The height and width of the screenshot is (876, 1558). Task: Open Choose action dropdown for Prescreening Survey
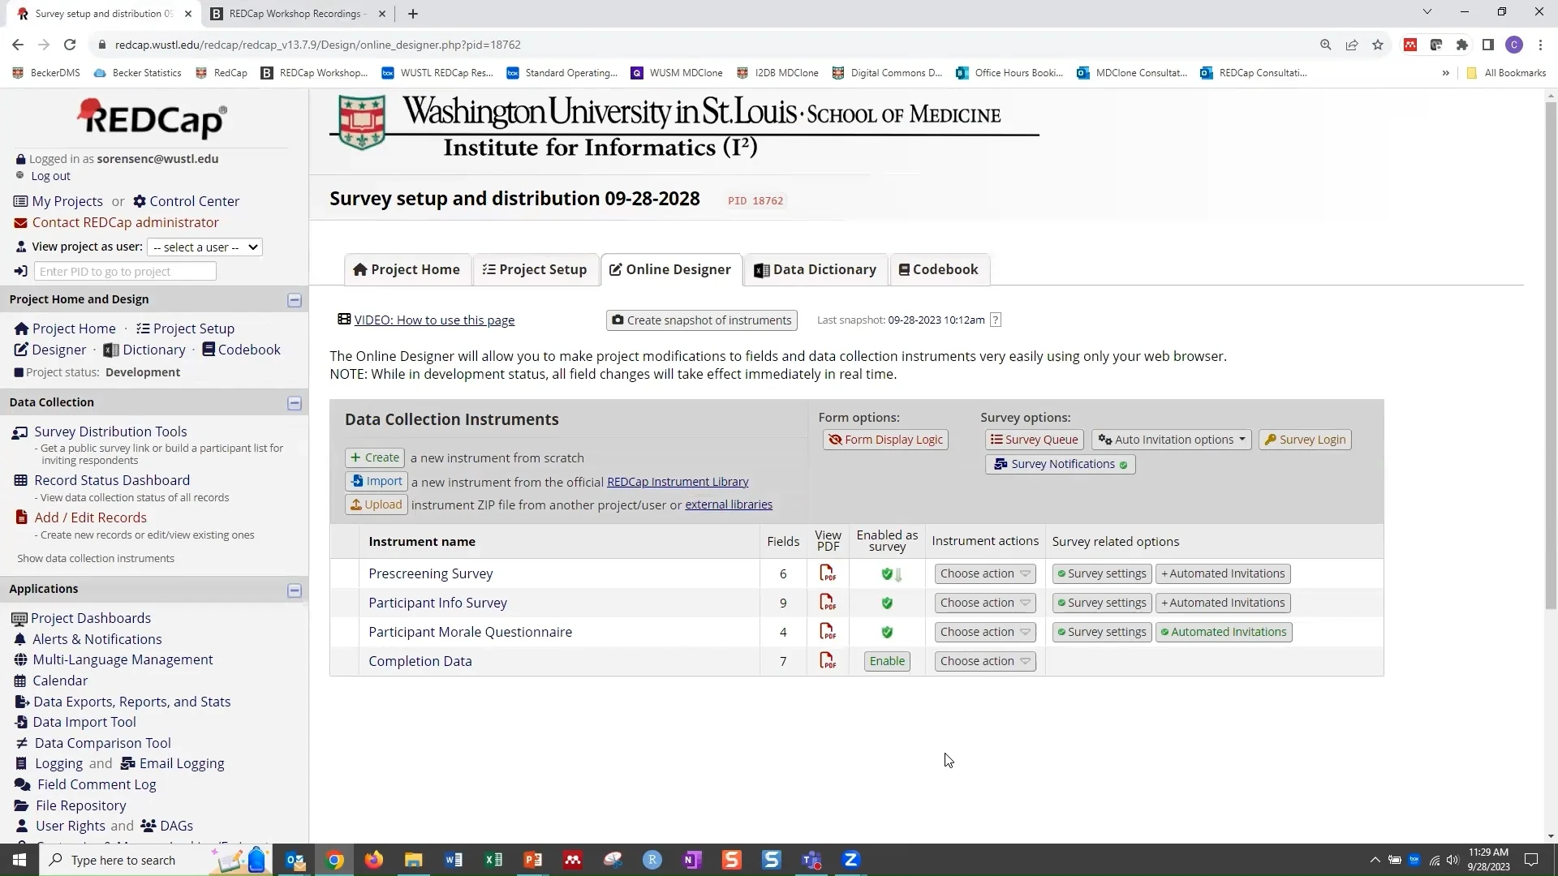[985, 573]
